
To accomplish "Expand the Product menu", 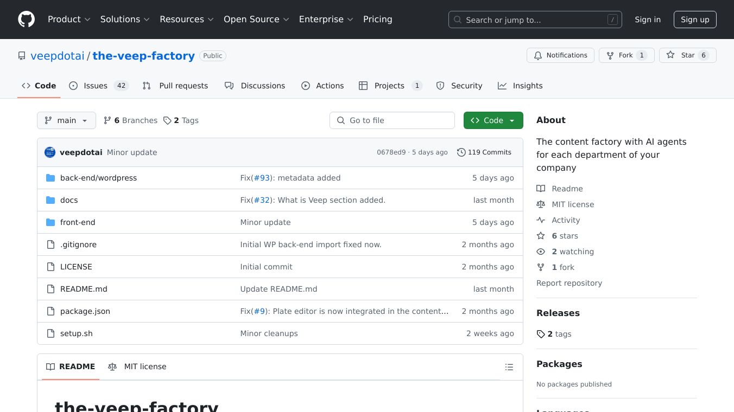I will click(x=68, y=20).
